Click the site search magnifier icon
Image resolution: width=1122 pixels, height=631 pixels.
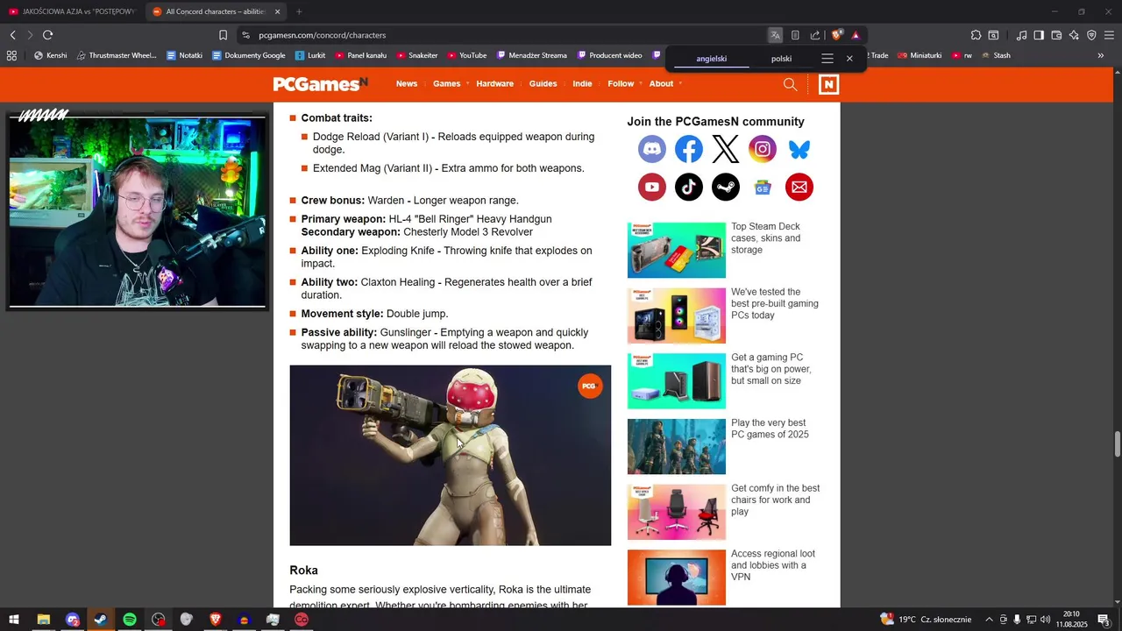click(x=790, y=84)
